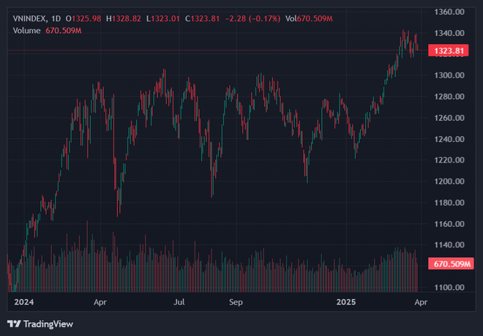Click the 1340.00 price axis label
The width and height of the screenshot is (483, 336).
449,33
